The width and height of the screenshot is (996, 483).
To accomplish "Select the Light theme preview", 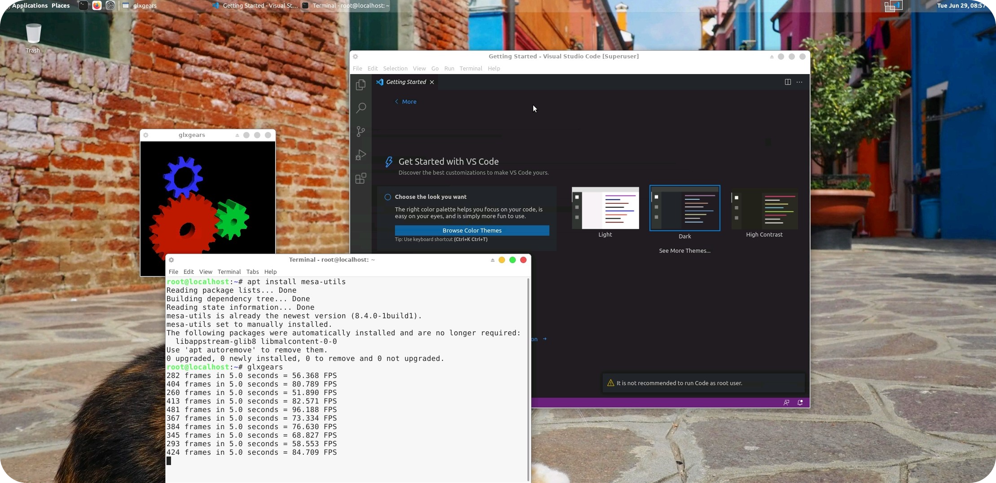I will (x=605, y=208).
